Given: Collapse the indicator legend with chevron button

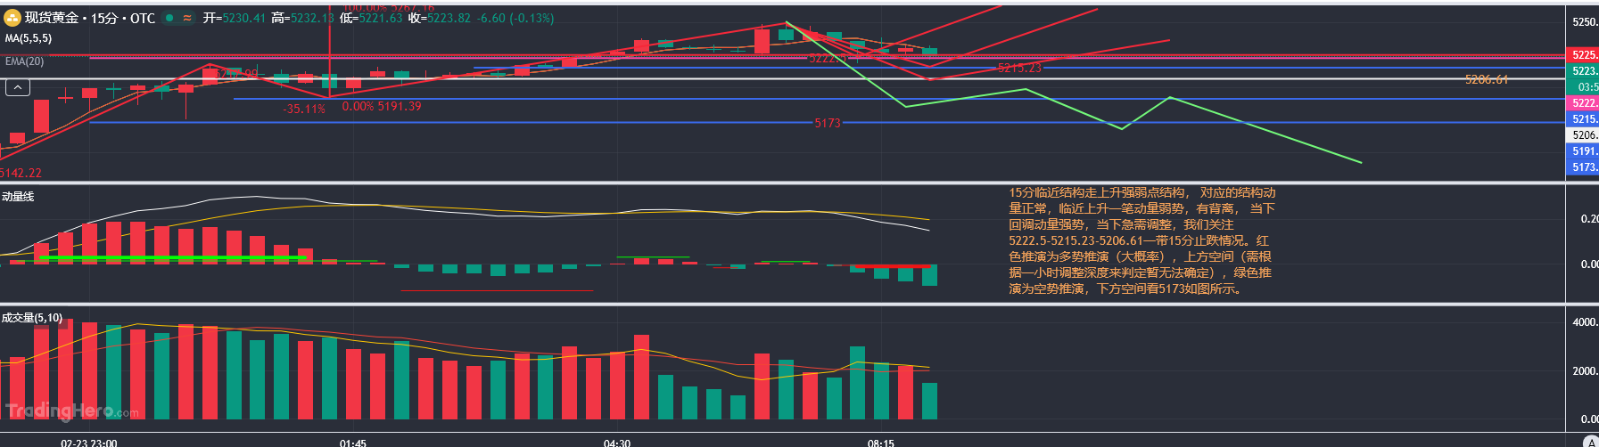Looking at the screenshot, I should coord(18,87).
